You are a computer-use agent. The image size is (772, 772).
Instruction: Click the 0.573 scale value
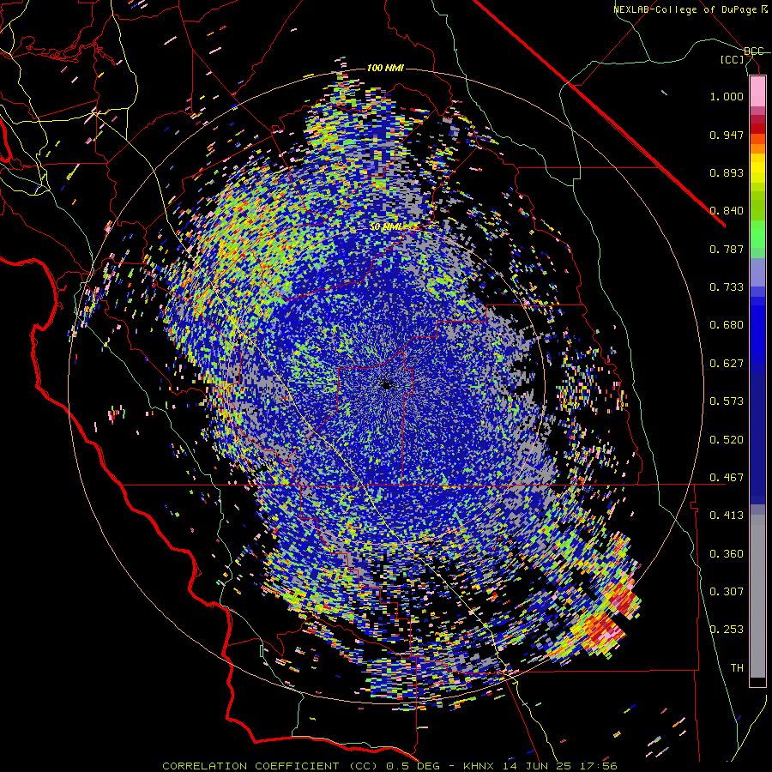[x=727, y=401]
